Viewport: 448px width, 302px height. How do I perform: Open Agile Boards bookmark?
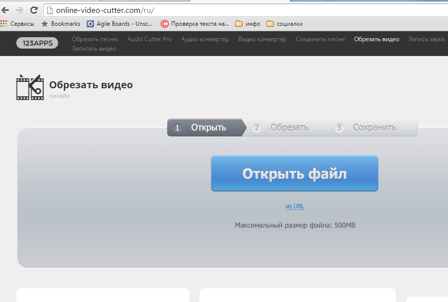click(120, 24)
